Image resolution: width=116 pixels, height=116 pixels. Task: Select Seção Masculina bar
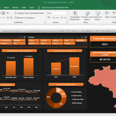pos(11,68)
